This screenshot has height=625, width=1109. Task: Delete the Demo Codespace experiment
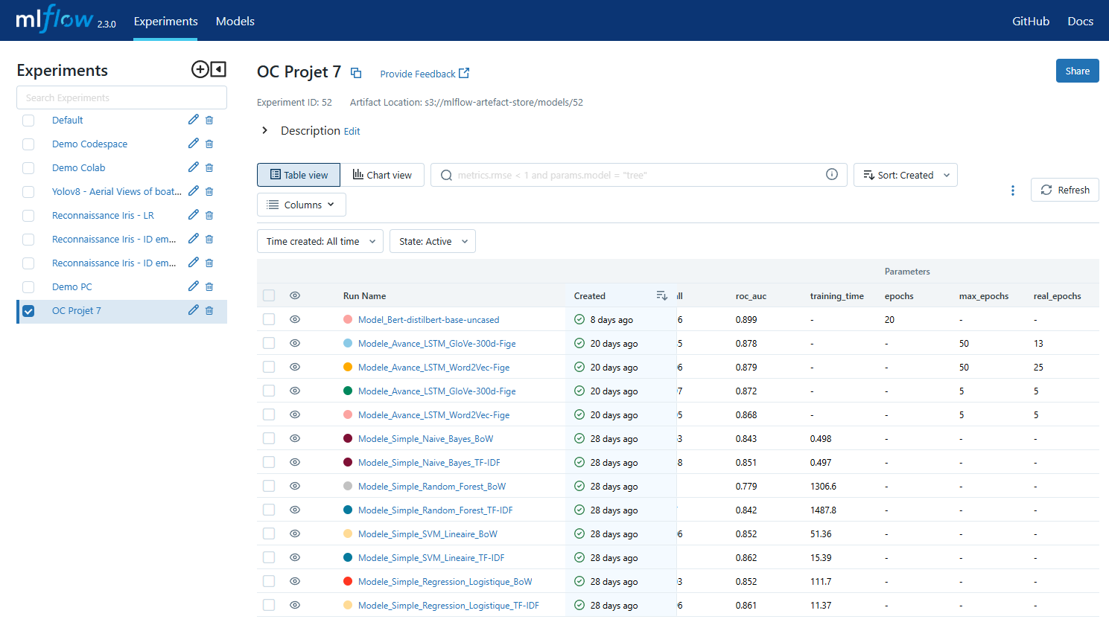point(209,144)
